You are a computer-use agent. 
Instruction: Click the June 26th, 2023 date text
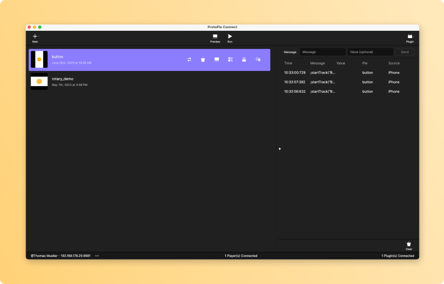71,63
